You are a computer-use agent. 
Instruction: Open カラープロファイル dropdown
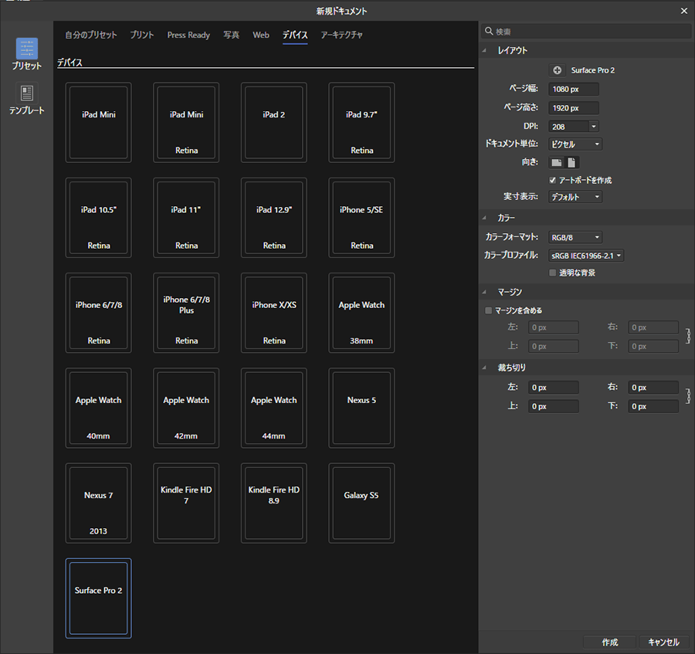click(586, 256)
